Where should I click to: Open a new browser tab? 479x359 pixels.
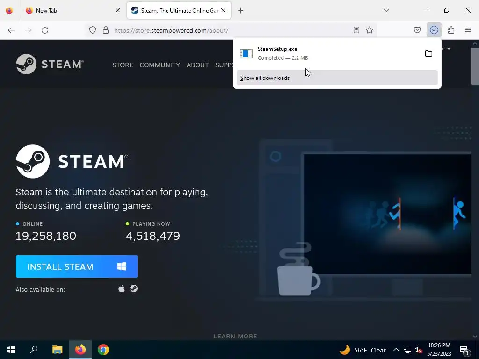(x=241, y=11)
